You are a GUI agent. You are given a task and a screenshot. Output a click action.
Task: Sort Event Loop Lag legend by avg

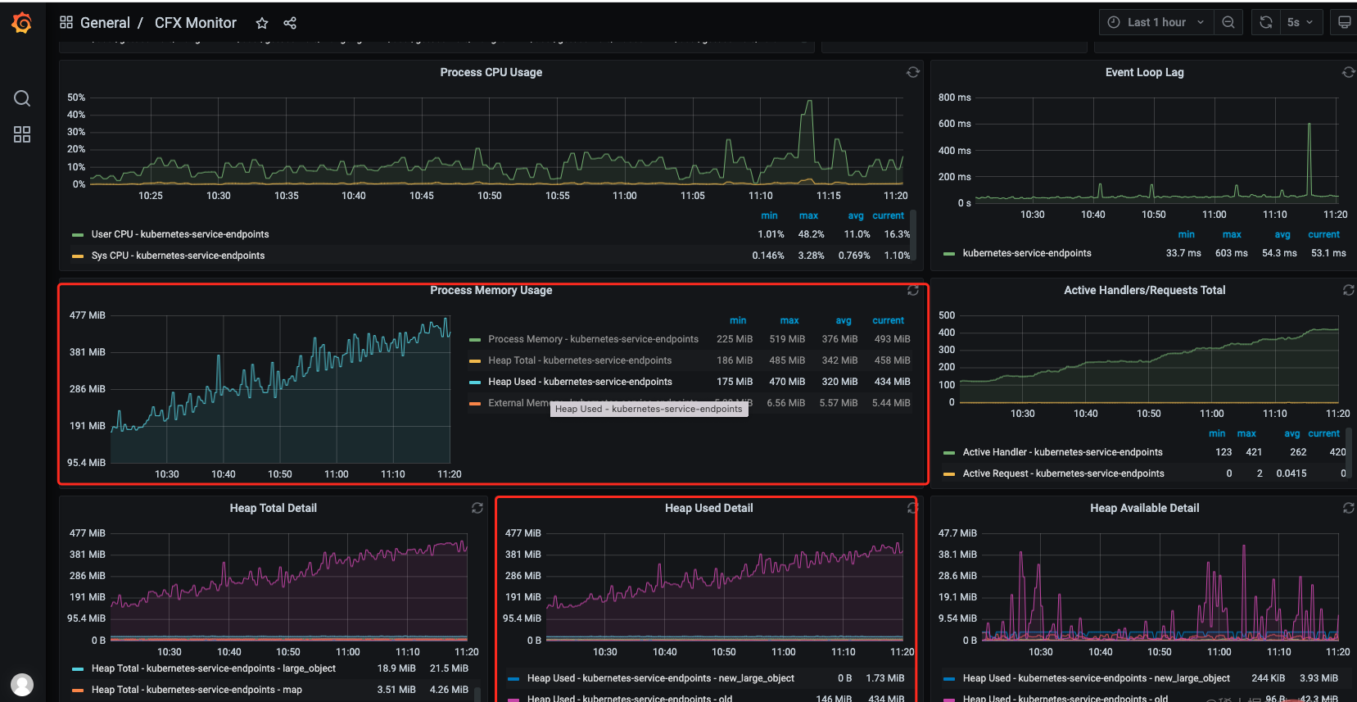tap(1282, 234)
